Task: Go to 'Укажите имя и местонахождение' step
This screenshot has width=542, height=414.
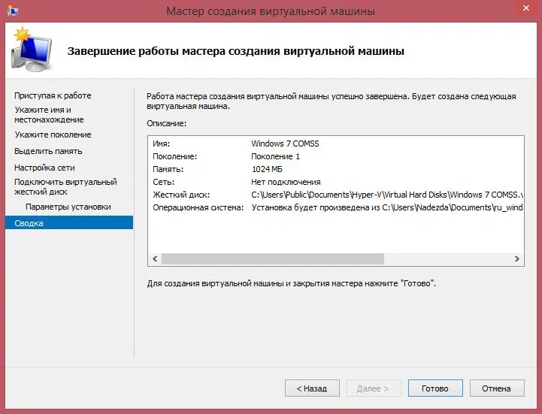Action: point(49,114)
